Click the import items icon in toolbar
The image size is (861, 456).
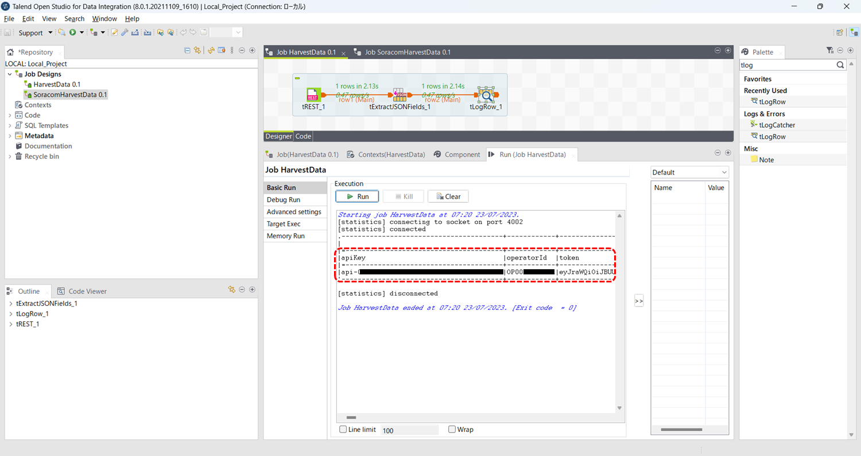click(148, 33)
